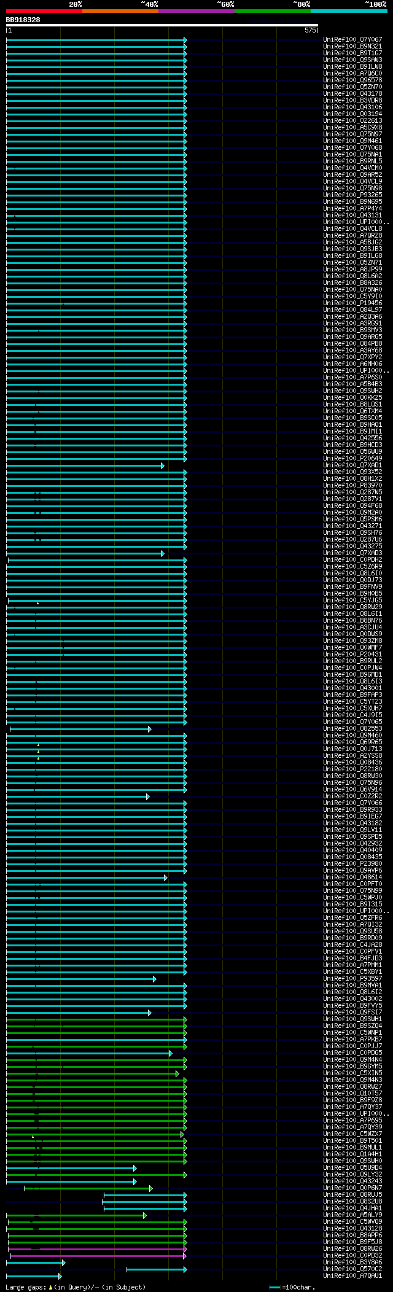Screen dimensions: 393x1292
Task: Select hit label UniRef100_O48614
Action: 352,878
